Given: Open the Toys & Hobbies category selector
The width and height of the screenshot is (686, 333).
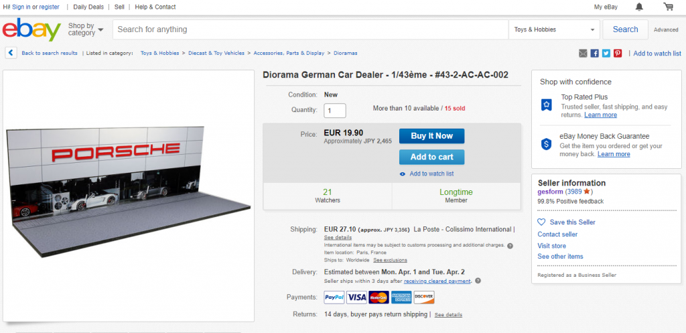Looking at the screenshot, I should [555, 29].
